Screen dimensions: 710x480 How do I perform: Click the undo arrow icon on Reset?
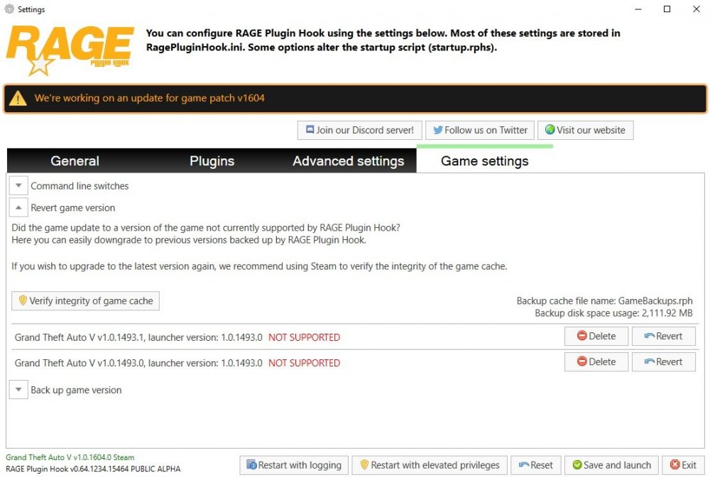coord(524,464)
